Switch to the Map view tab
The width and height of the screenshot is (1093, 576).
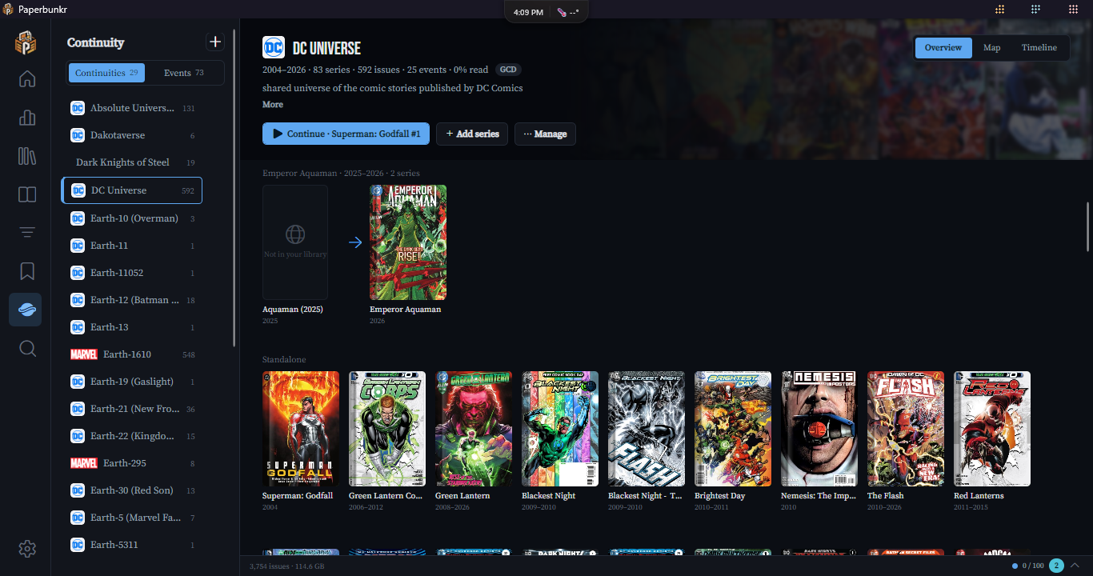pyautogui.click(x=992, y=48)
